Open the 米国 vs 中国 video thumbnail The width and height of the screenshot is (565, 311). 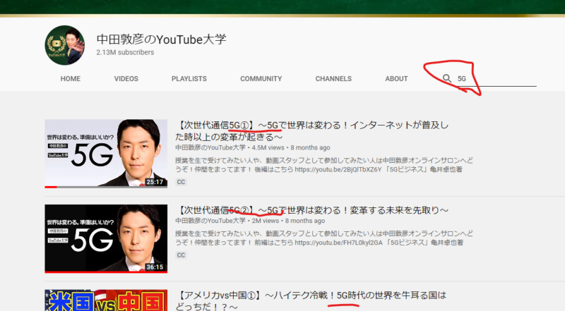(x=106, y=301)
